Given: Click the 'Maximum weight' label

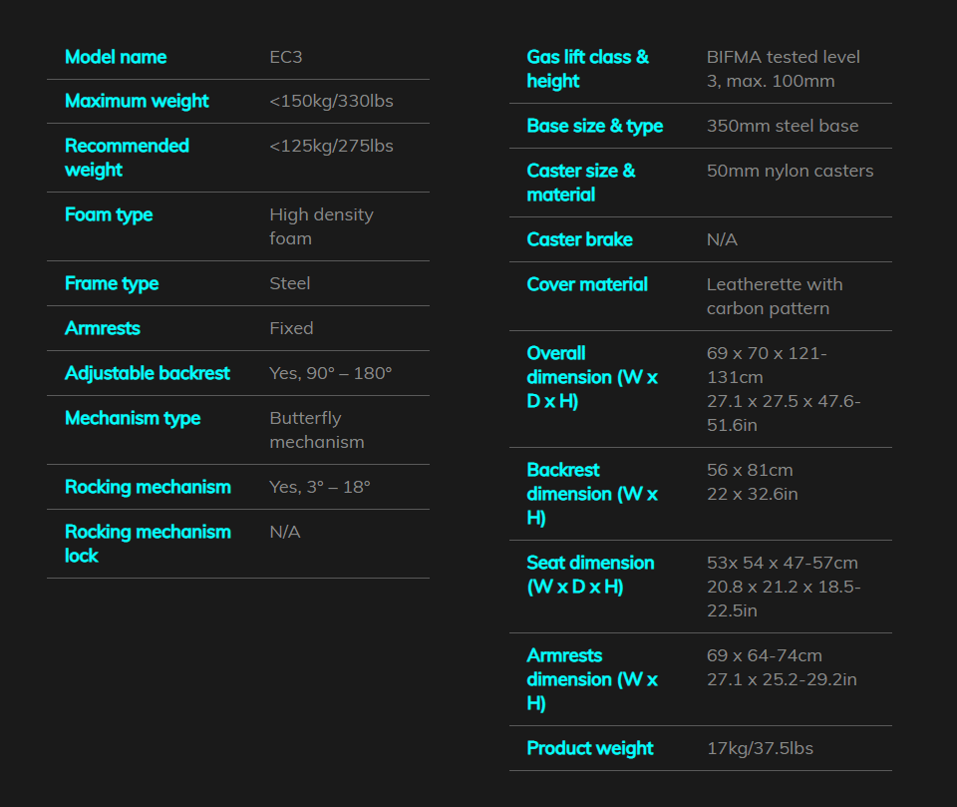Looking at the screenshot, I should coord(137,101).
